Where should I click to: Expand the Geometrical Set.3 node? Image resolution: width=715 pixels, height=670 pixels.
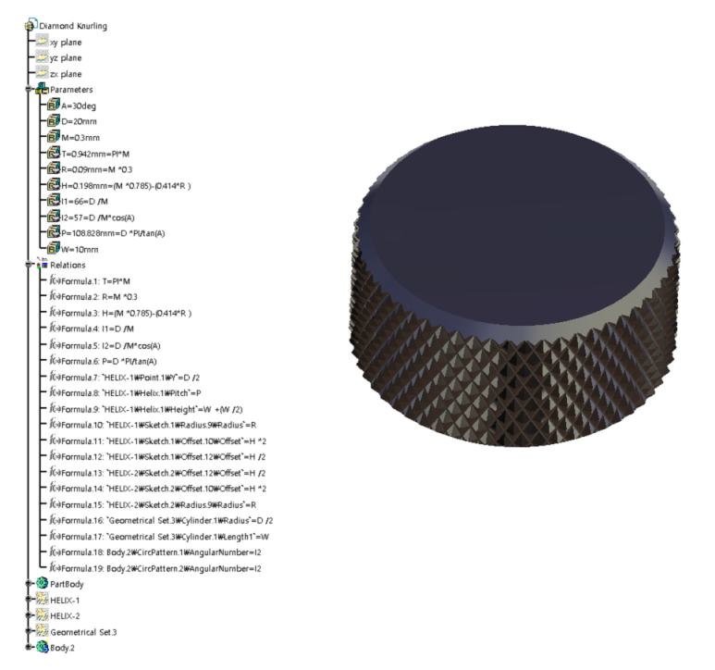29,632
